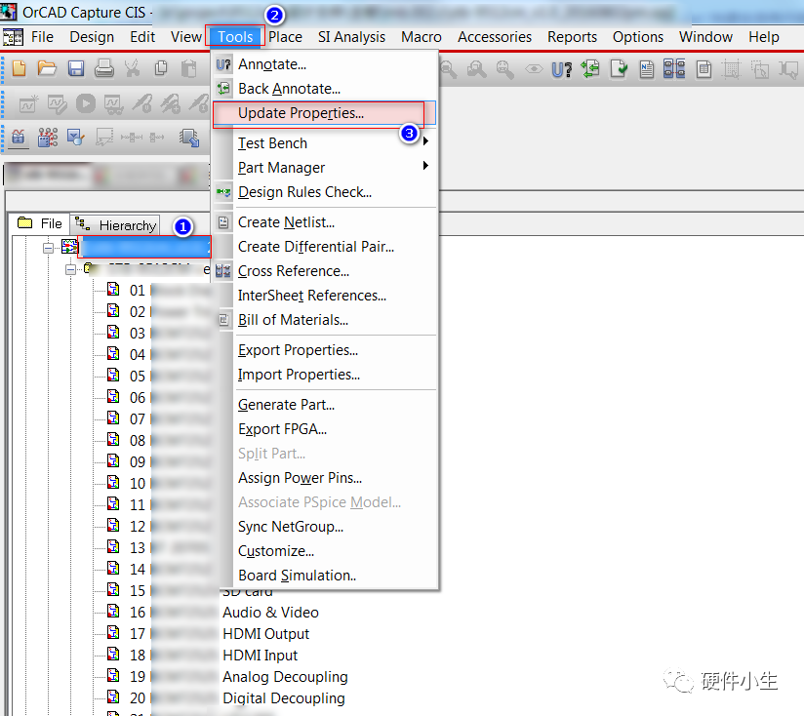Select InterSheet References menu entry

coord(325,296)
